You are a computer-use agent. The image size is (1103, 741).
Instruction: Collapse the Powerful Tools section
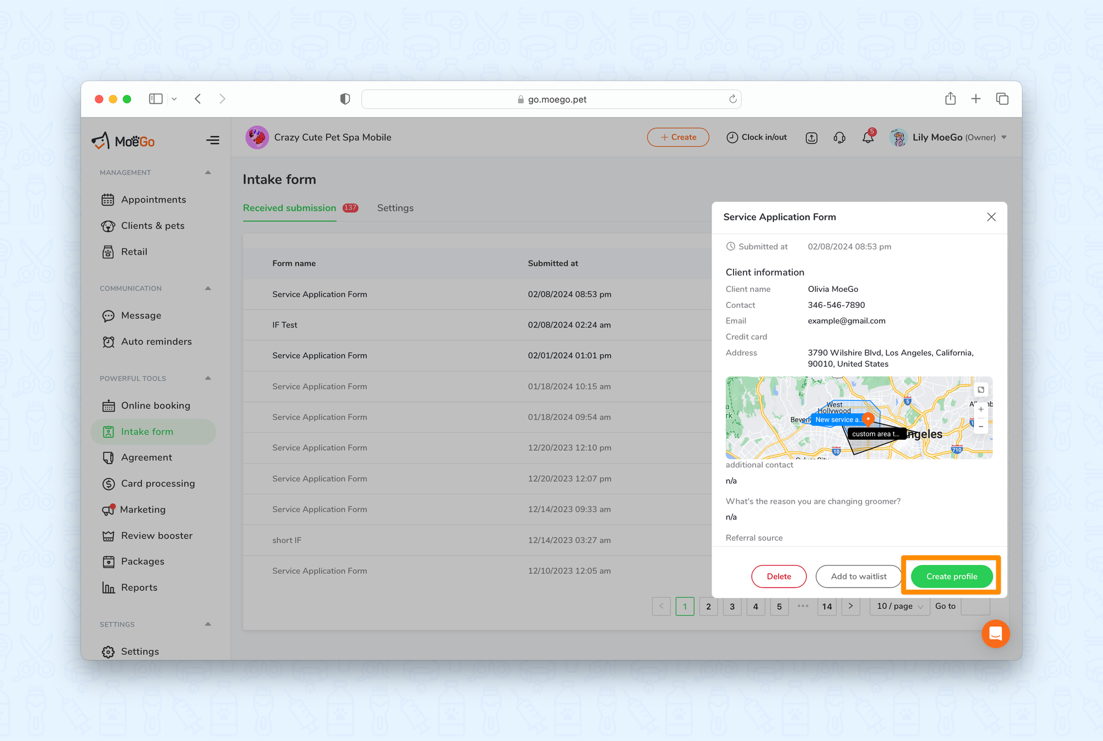[x=208, y=379]
